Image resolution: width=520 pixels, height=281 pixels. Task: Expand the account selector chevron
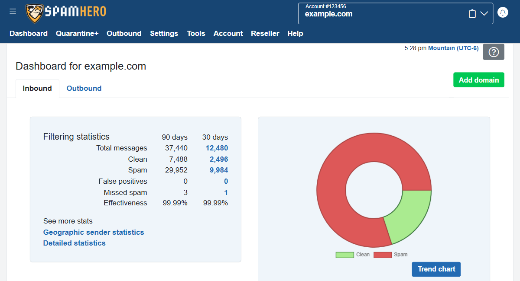(x=484, y=14)
